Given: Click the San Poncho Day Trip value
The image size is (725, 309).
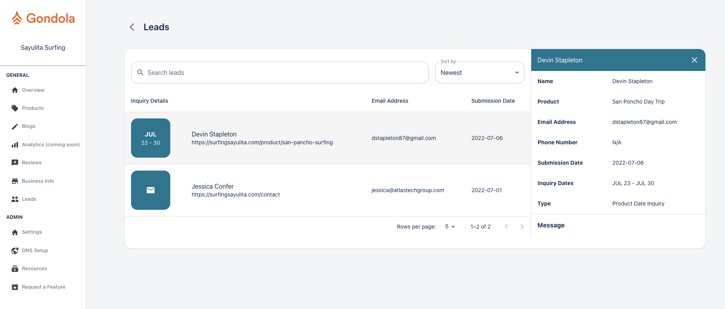Looking at the screenshot, I should coord(638,102).
